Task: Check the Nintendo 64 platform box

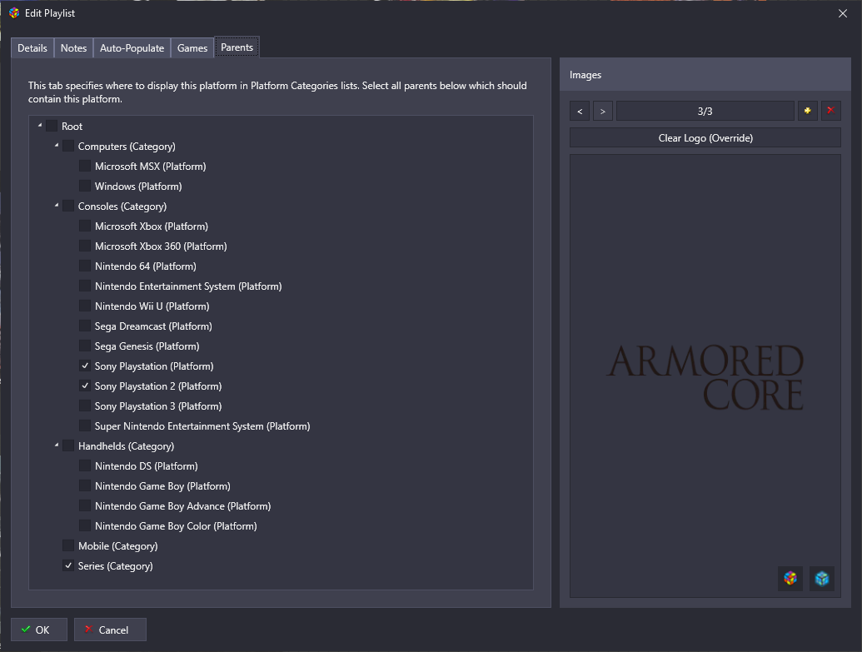Action: pos(85,266)
